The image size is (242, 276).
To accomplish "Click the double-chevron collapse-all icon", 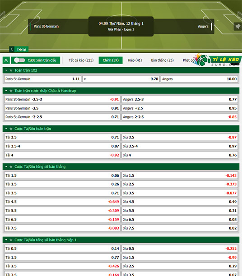I will pos(6,60).
